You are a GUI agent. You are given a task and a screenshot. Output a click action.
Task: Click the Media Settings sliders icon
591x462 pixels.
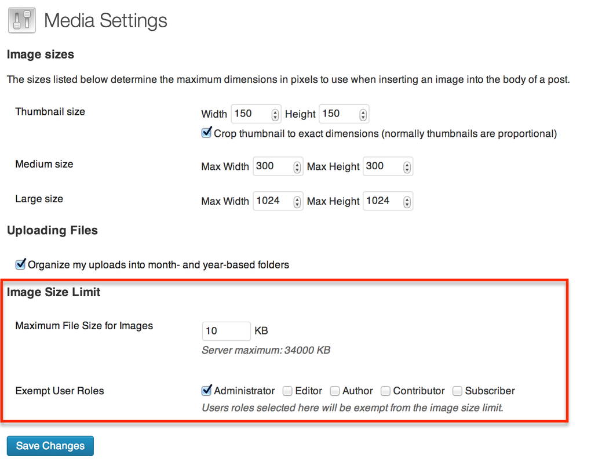21,20
